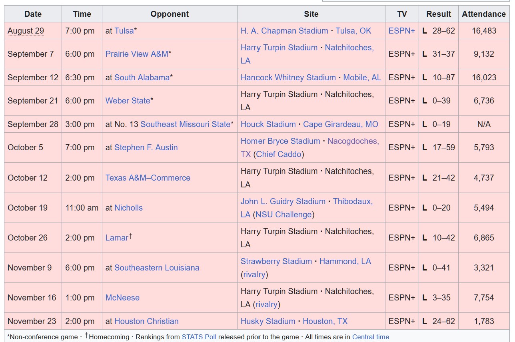
Task: Follow the Houston, TX location link
Action: pos(325,321)
